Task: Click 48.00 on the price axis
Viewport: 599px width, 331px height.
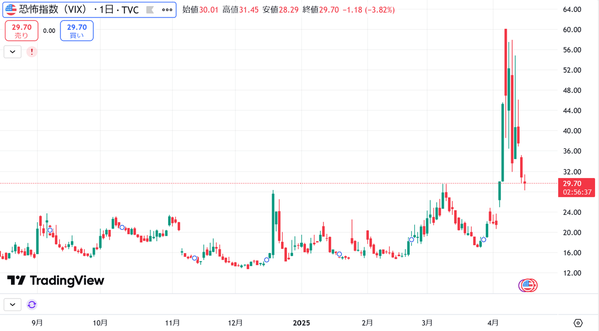Action: [x=571, y=91]
